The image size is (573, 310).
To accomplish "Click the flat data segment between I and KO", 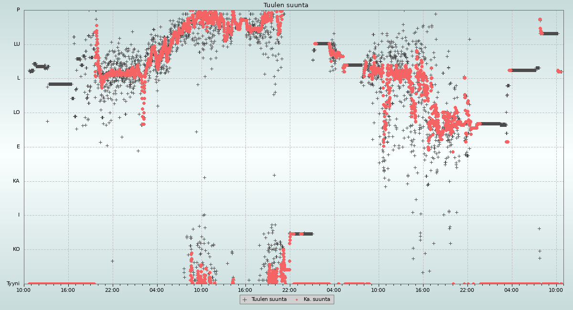I will coord(301,234).
